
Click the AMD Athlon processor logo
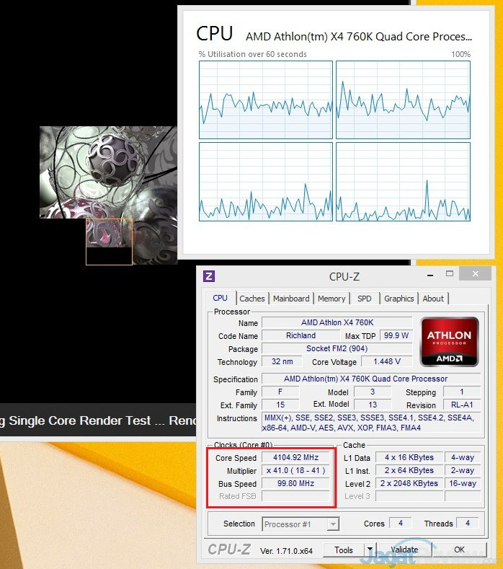[x=449, y=342]
